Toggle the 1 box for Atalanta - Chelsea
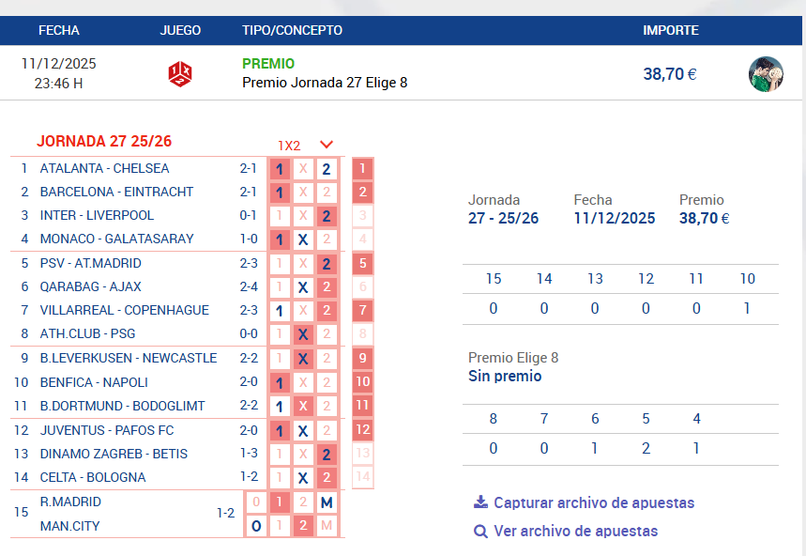Screen dimensions: 806x556 click(x=279, y=169)
